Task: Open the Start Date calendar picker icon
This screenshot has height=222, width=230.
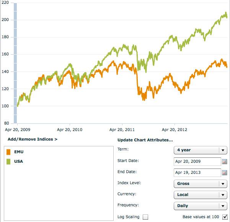Action: [225, 162]
